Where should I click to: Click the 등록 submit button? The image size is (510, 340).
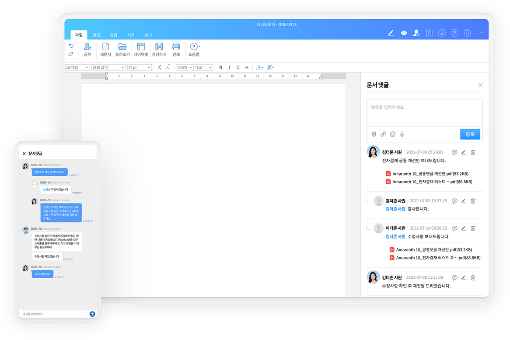[470, 134]
